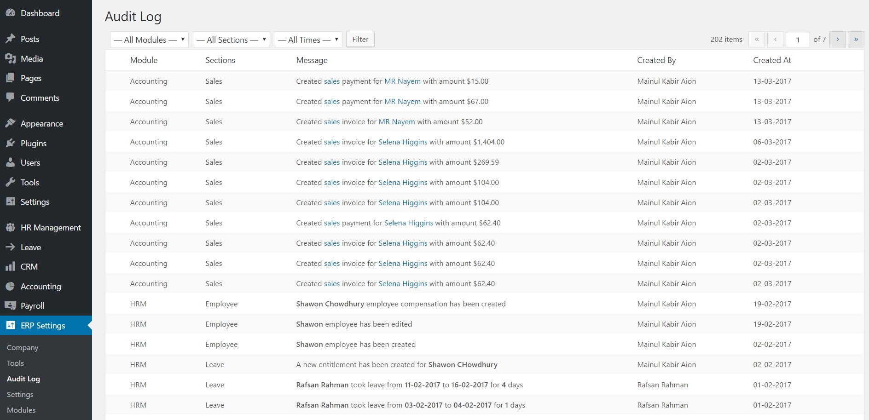
Task: Open the All Sections dropdown
Action: pyautogui.click(x=231, y=40)
